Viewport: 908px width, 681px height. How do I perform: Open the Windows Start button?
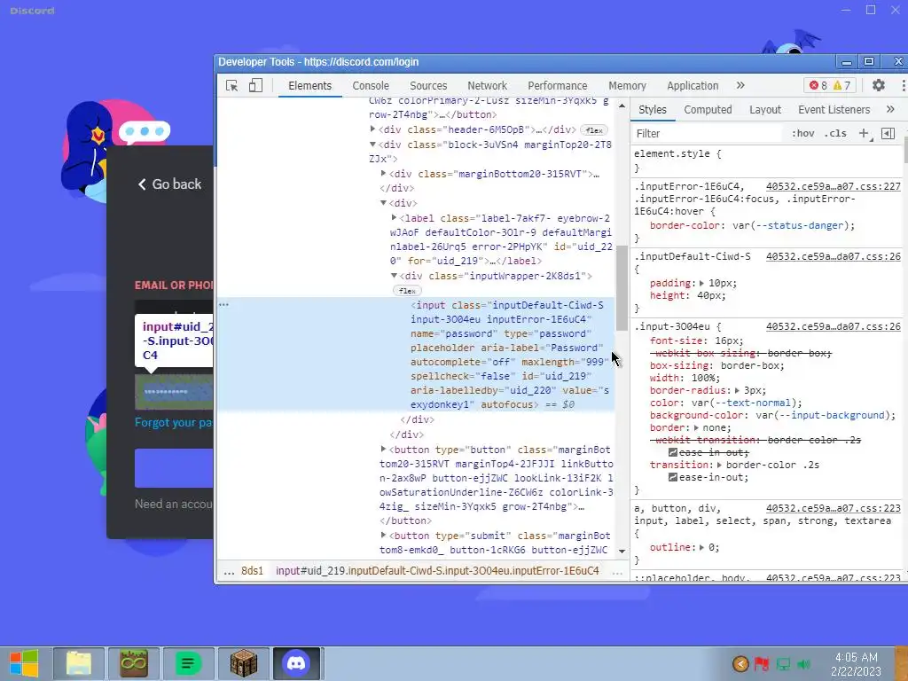click(24, 663)
